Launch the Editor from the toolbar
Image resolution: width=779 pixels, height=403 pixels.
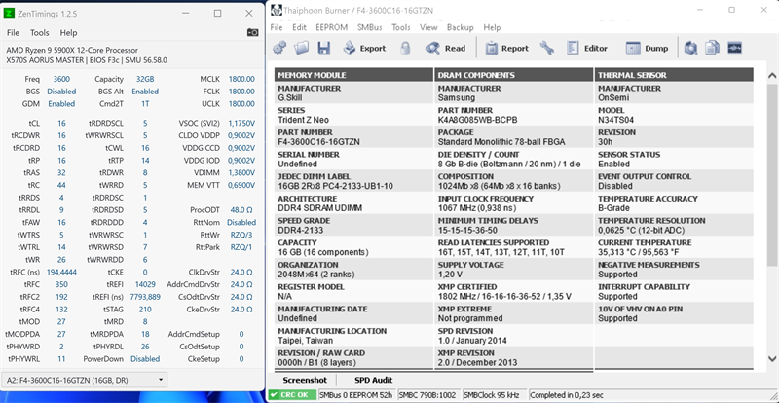(x=586, y=48)
